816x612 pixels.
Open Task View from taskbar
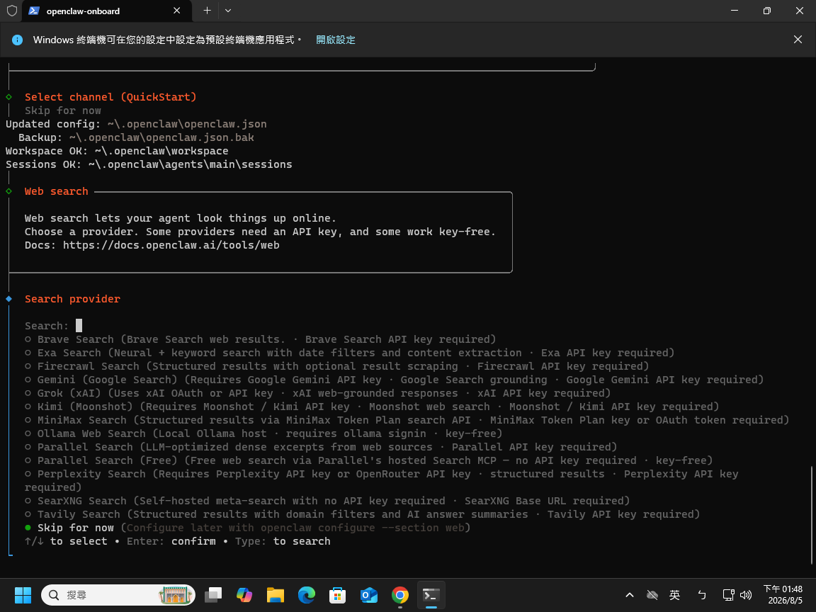(x=213, y=595)
